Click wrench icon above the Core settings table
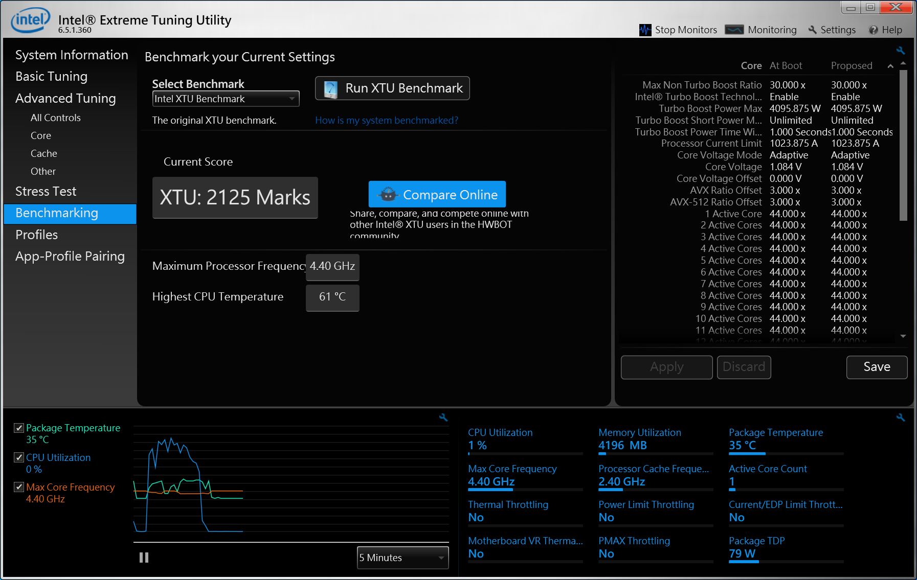 (901, 51)
